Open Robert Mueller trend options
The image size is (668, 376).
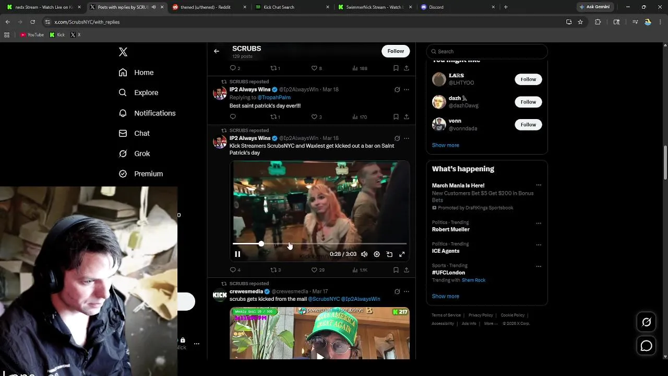tap(539, 224)
